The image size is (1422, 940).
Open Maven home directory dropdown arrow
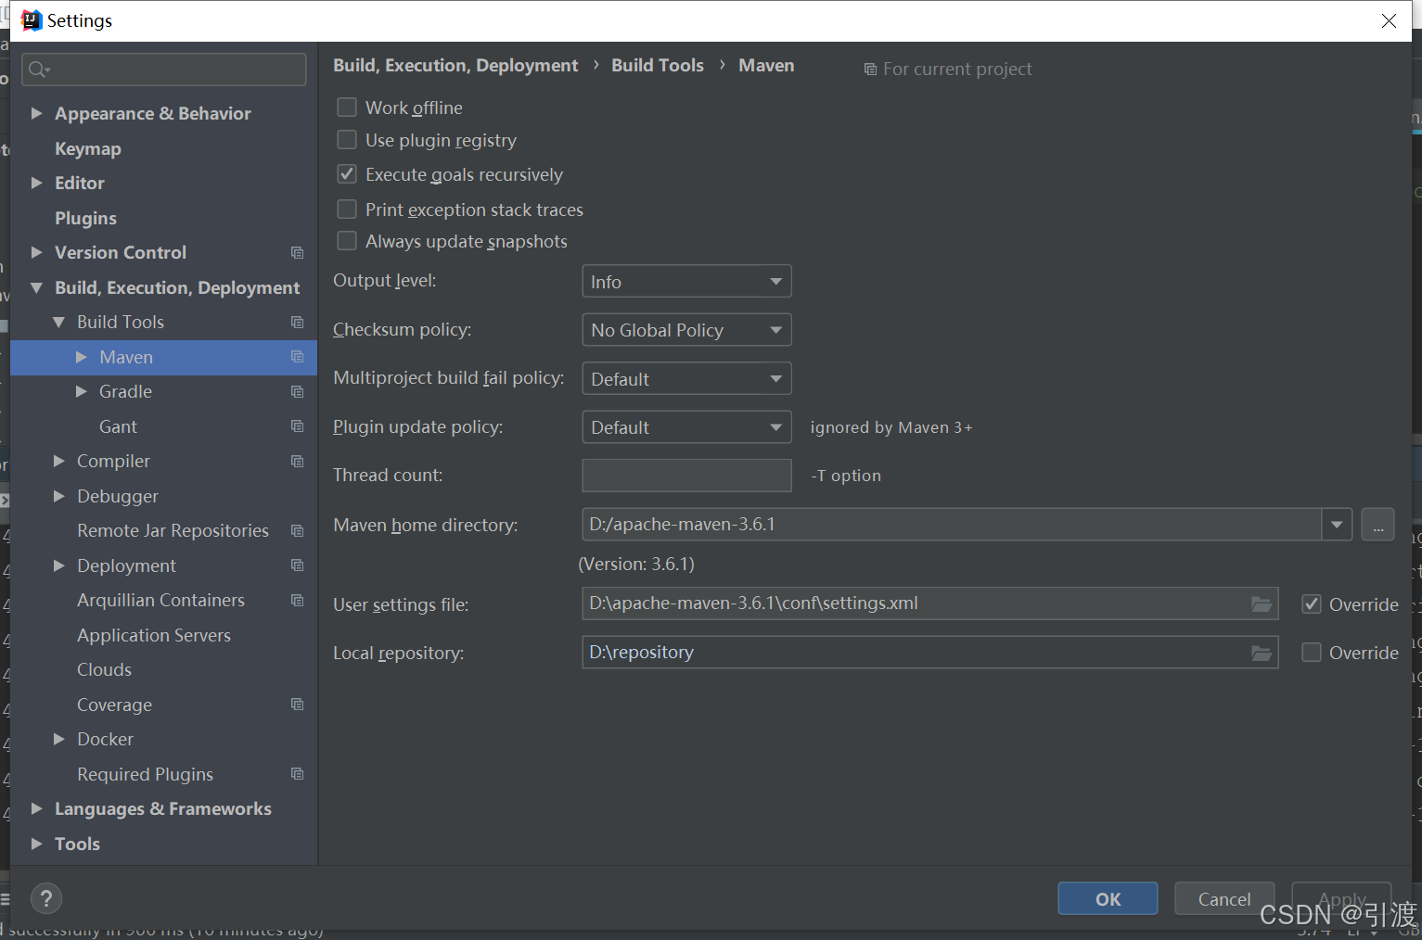point(1337,525)
